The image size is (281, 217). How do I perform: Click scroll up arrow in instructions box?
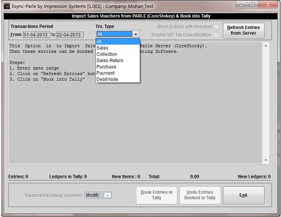point(266,46)
